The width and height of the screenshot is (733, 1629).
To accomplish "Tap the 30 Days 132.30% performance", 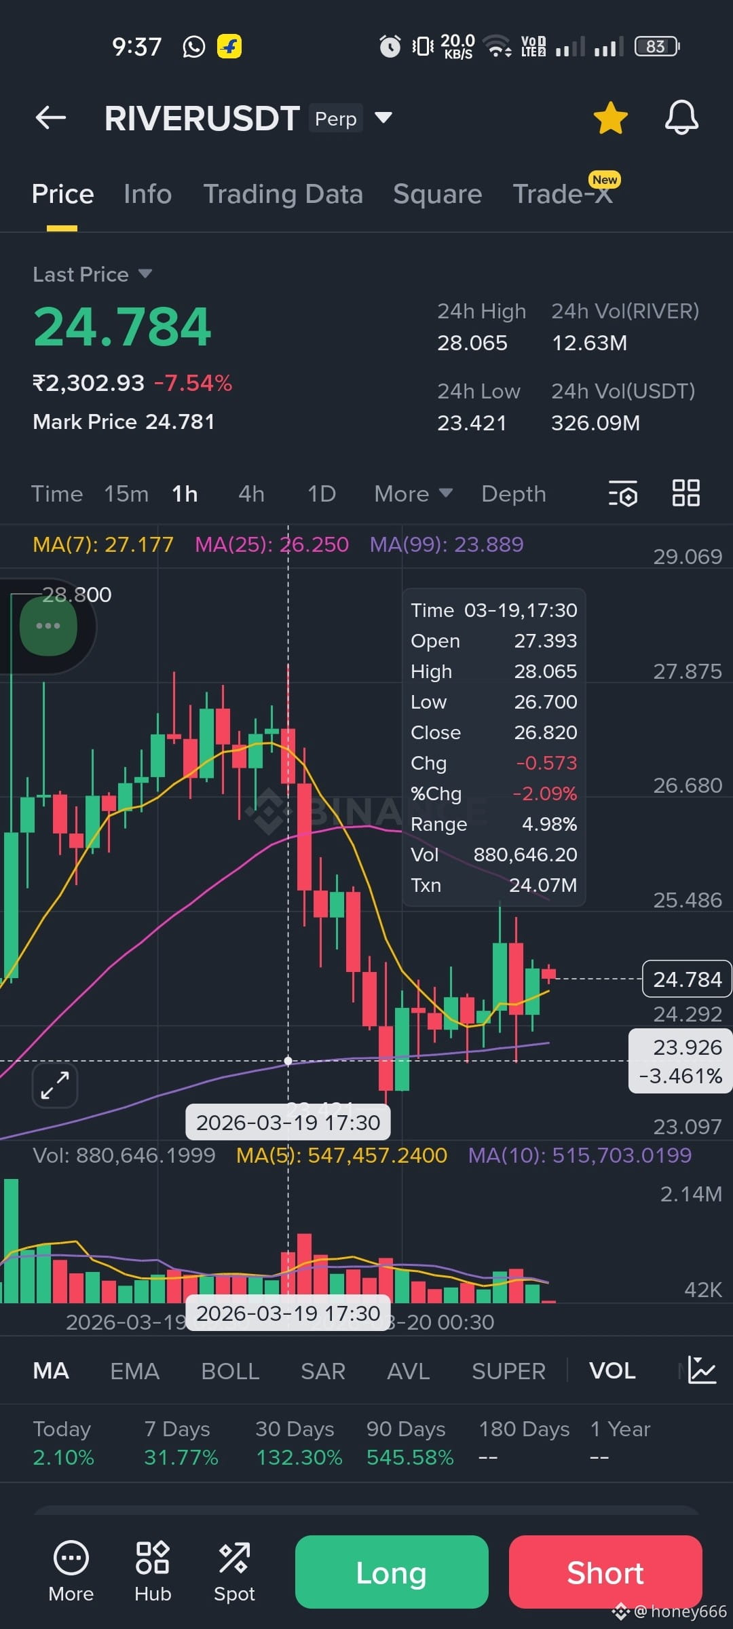I will tap(299, 1443).
